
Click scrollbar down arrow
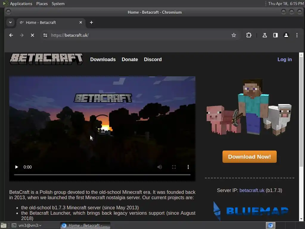[301, 219]
